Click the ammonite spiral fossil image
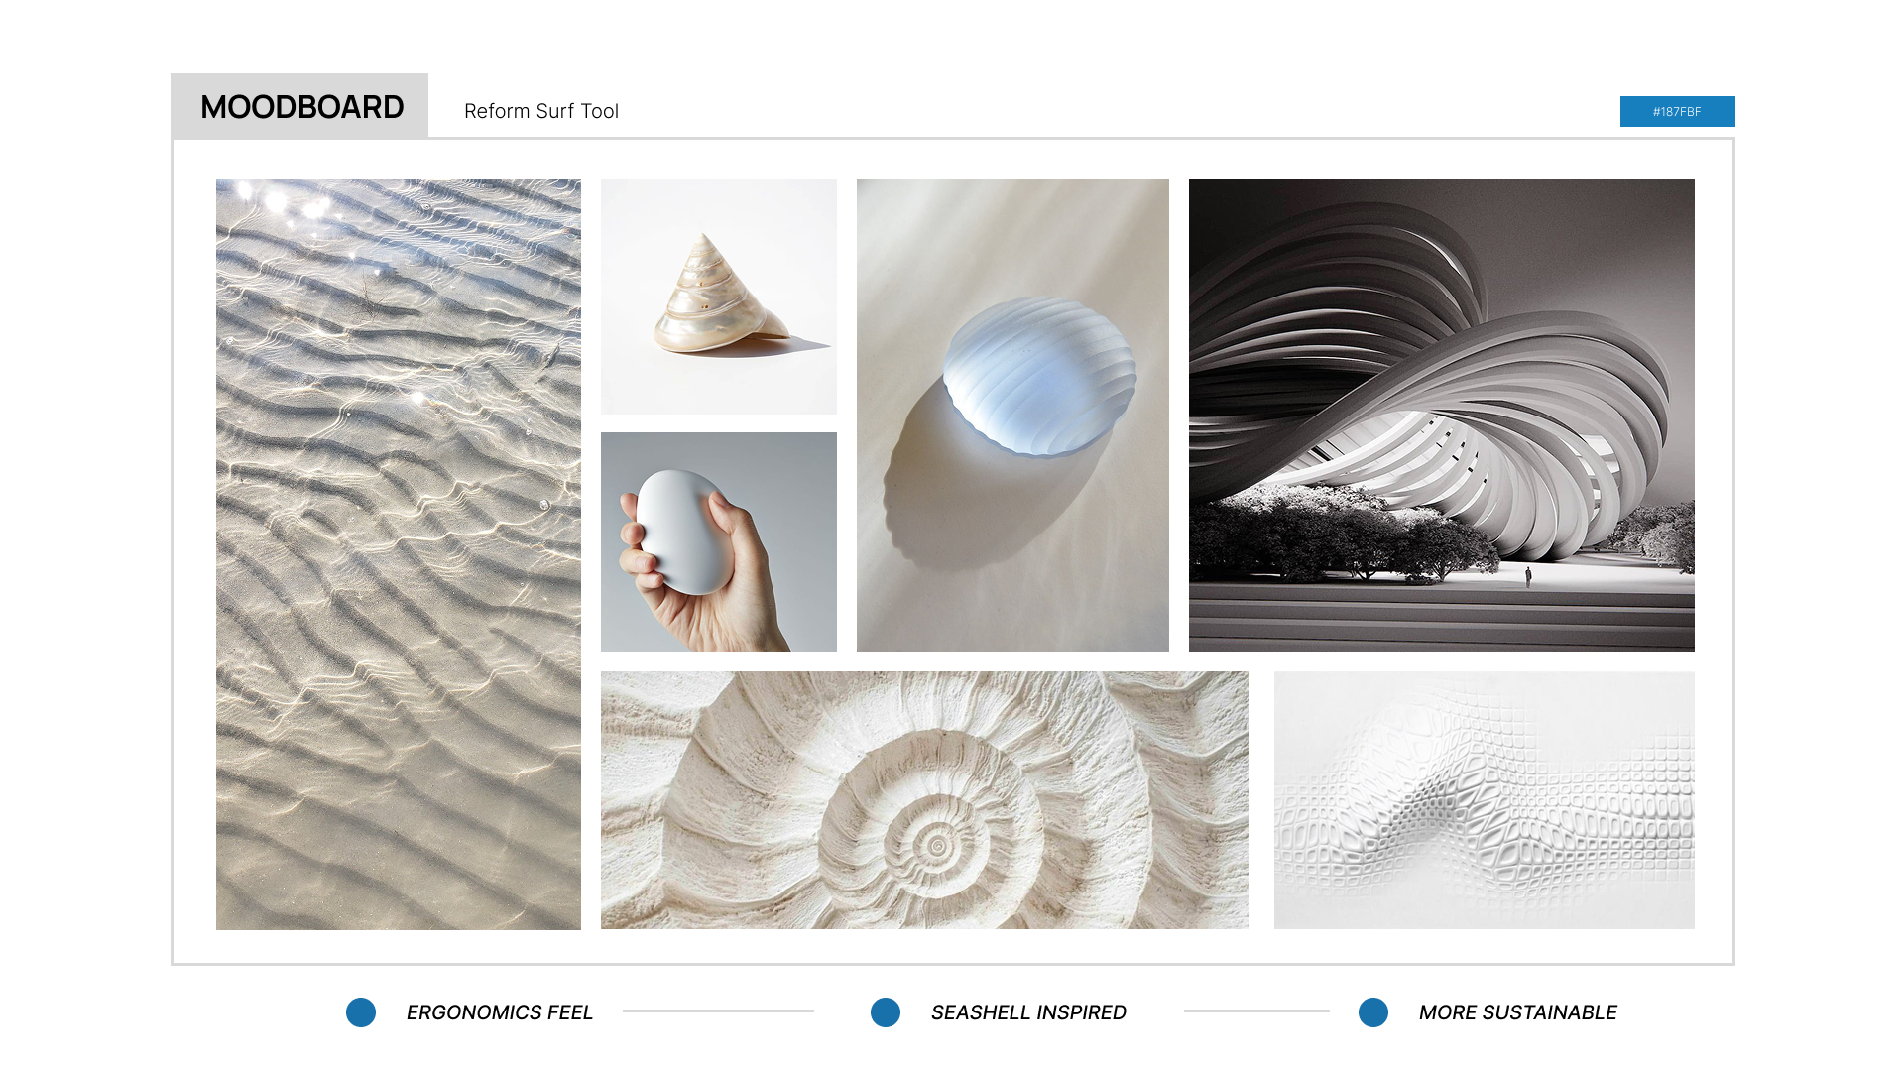Screen dimensions: 1904x1071 (x=923, y=800)
